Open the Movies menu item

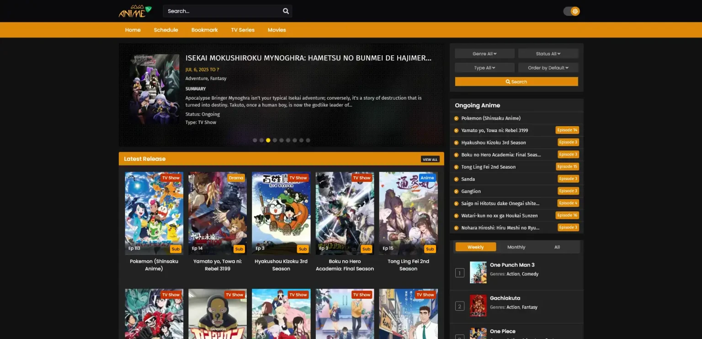coord(277,30)
